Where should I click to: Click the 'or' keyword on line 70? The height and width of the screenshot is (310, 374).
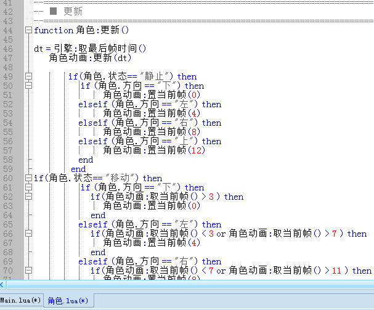[x=221, y=271]
